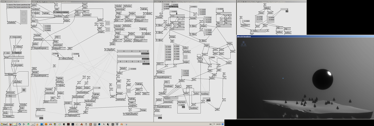Click the 2.4400 s value box
Viewport: 374px width, 126px height.
pos(193,6)
